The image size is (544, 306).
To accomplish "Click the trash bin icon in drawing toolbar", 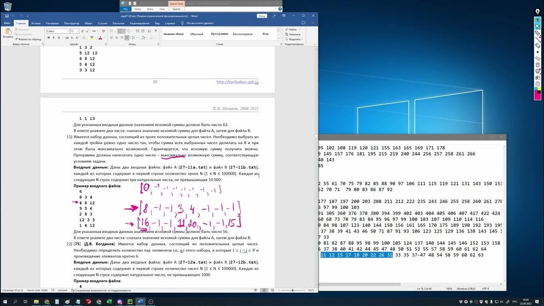I will coord(538,65).
